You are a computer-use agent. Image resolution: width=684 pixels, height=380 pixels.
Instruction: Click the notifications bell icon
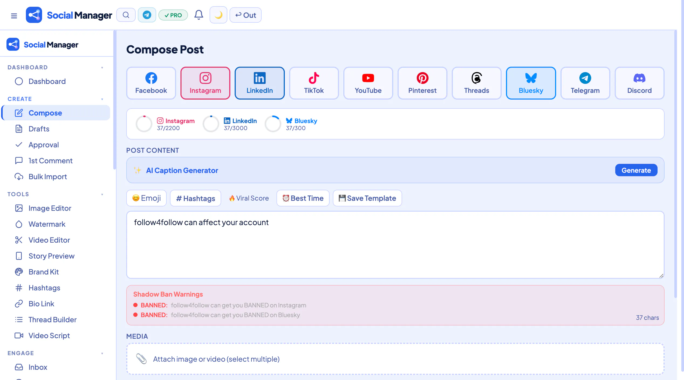pos(199,15)
